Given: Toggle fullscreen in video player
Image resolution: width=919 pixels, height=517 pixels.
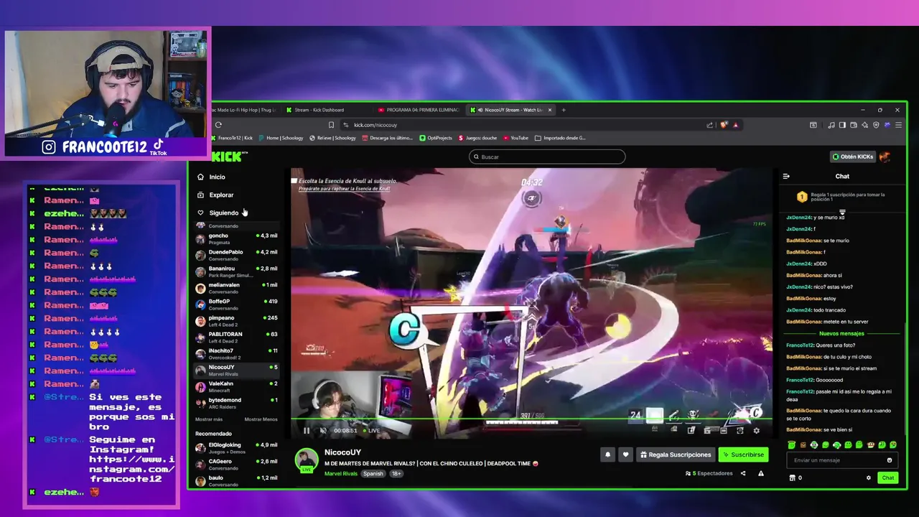Looking at the screenshot, I should (x=740, y=431).
